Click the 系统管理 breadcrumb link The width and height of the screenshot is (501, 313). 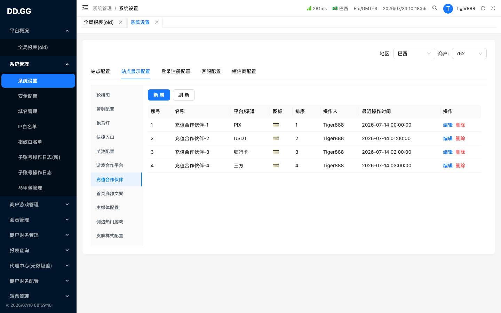tap(102, 8)
